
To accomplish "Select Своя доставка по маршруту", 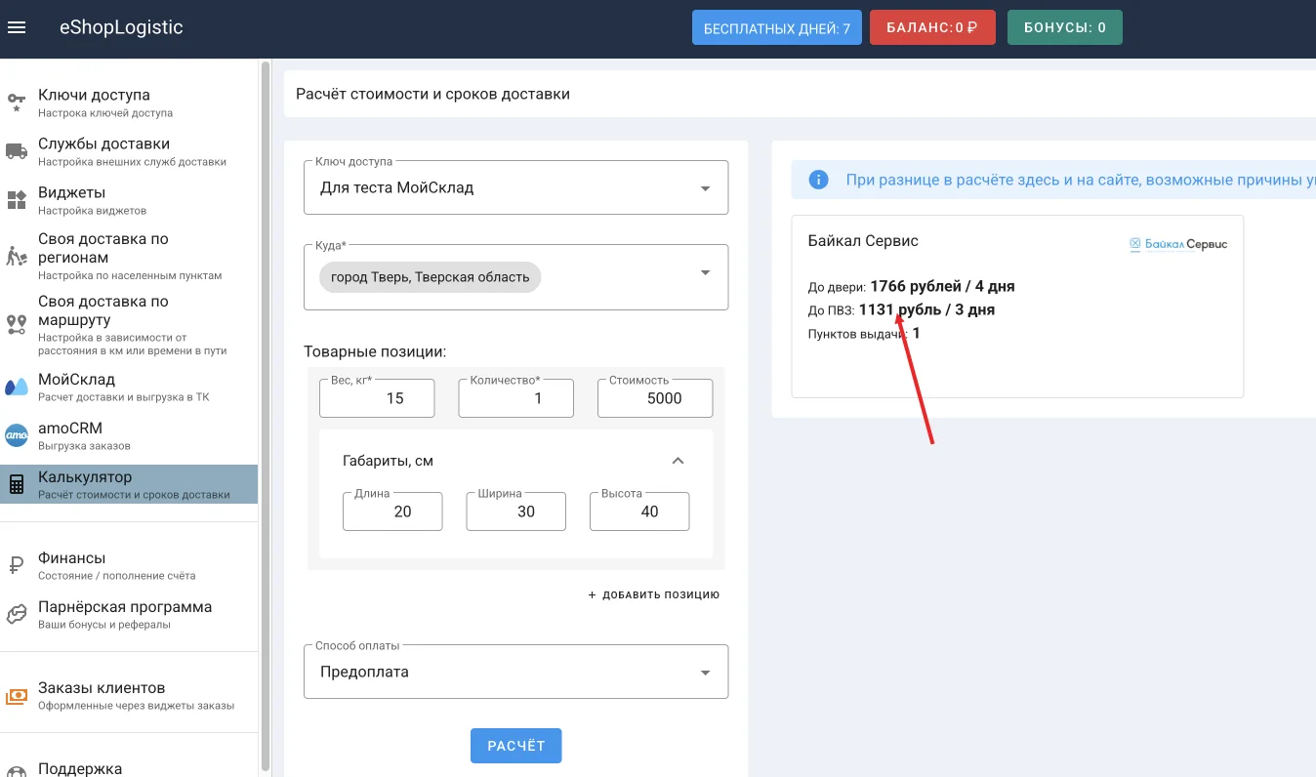I will [129, 325].
